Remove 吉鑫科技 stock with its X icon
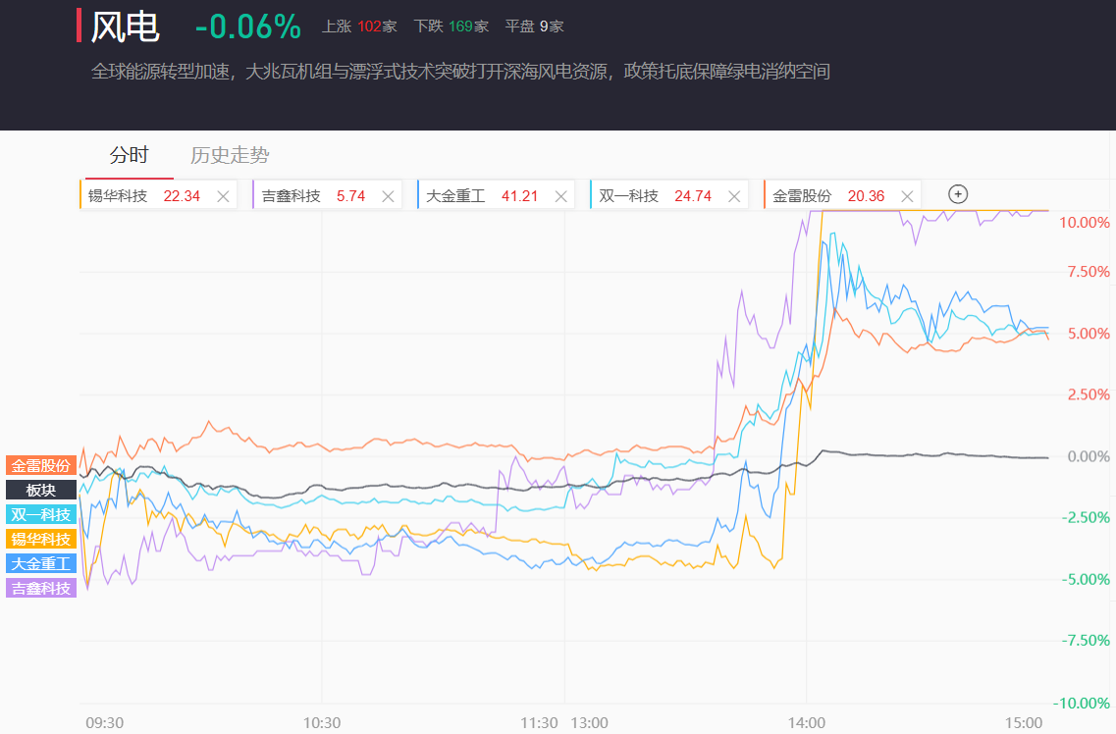Screen dimensions: 1116x734 point(388,196)
